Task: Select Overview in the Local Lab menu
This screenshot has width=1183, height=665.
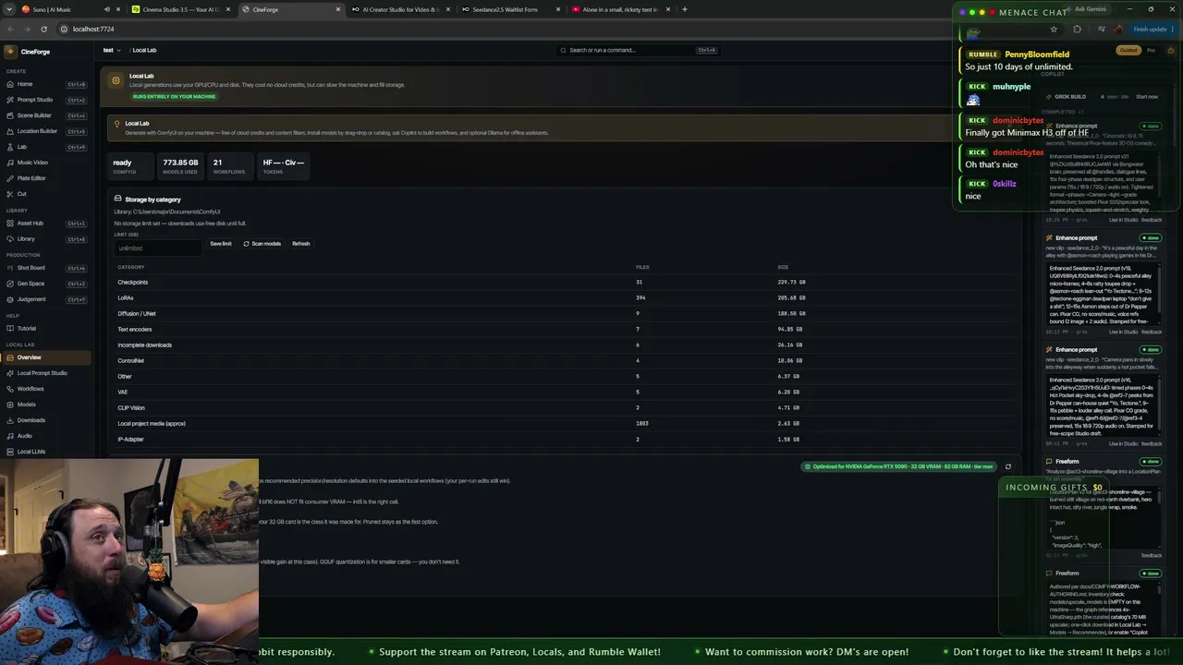Action: 46,357
